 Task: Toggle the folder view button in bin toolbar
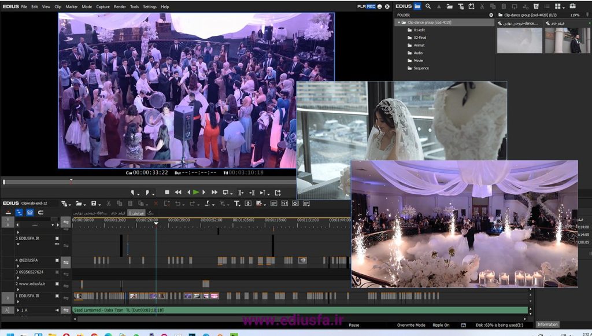(417, 6)
